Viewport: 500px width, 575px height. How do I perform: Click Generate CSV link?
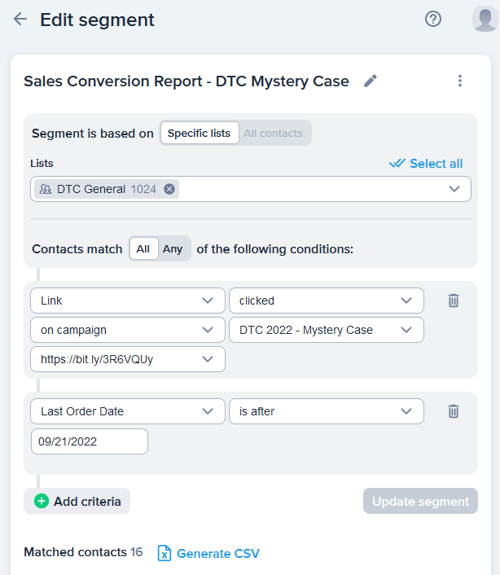coord(218,553)
